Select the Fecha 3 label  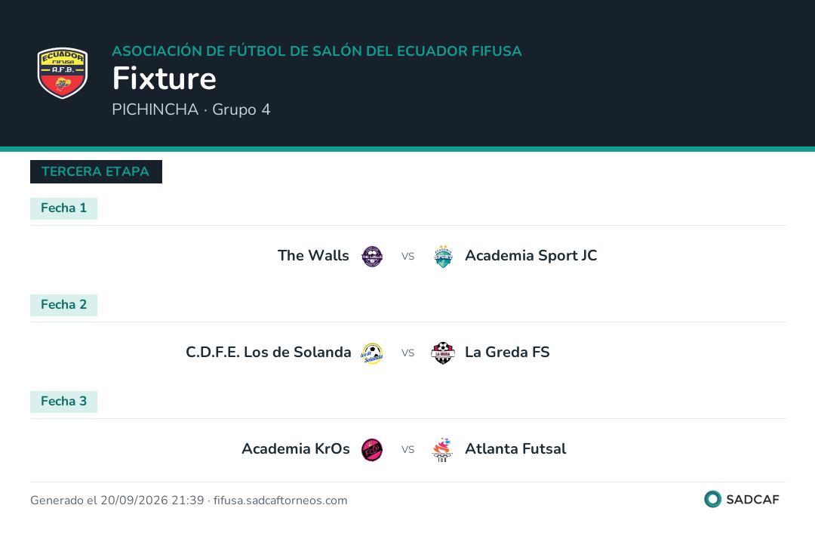pos(63,402)
